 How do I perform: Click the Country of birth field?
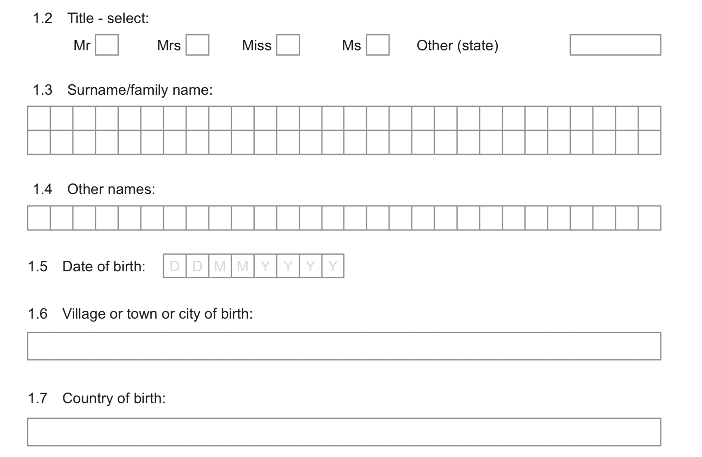[344, 432]
